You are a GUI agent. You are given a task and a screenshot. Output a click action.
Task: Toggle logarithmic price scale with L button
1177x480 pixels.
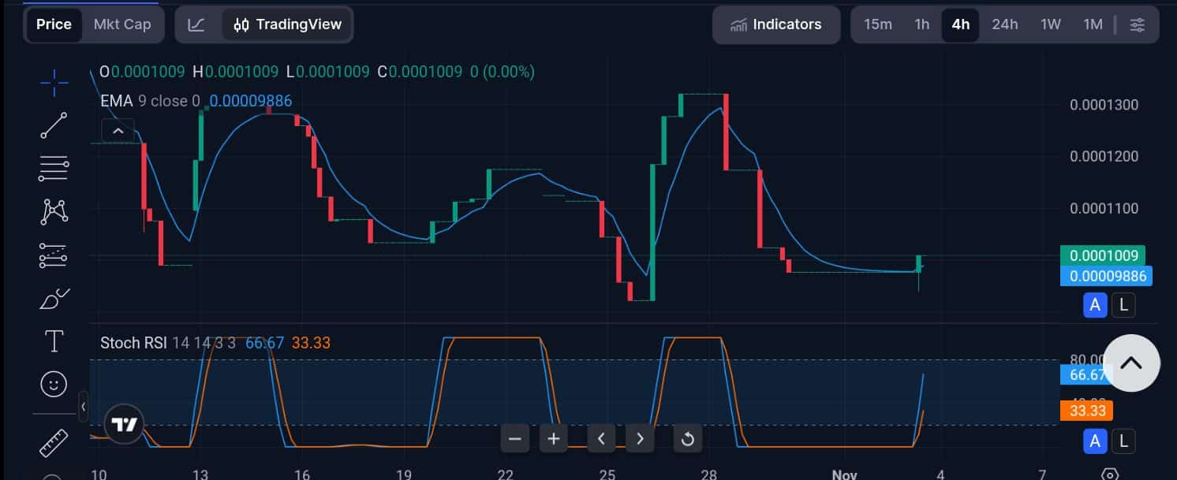coord(1123,305)
